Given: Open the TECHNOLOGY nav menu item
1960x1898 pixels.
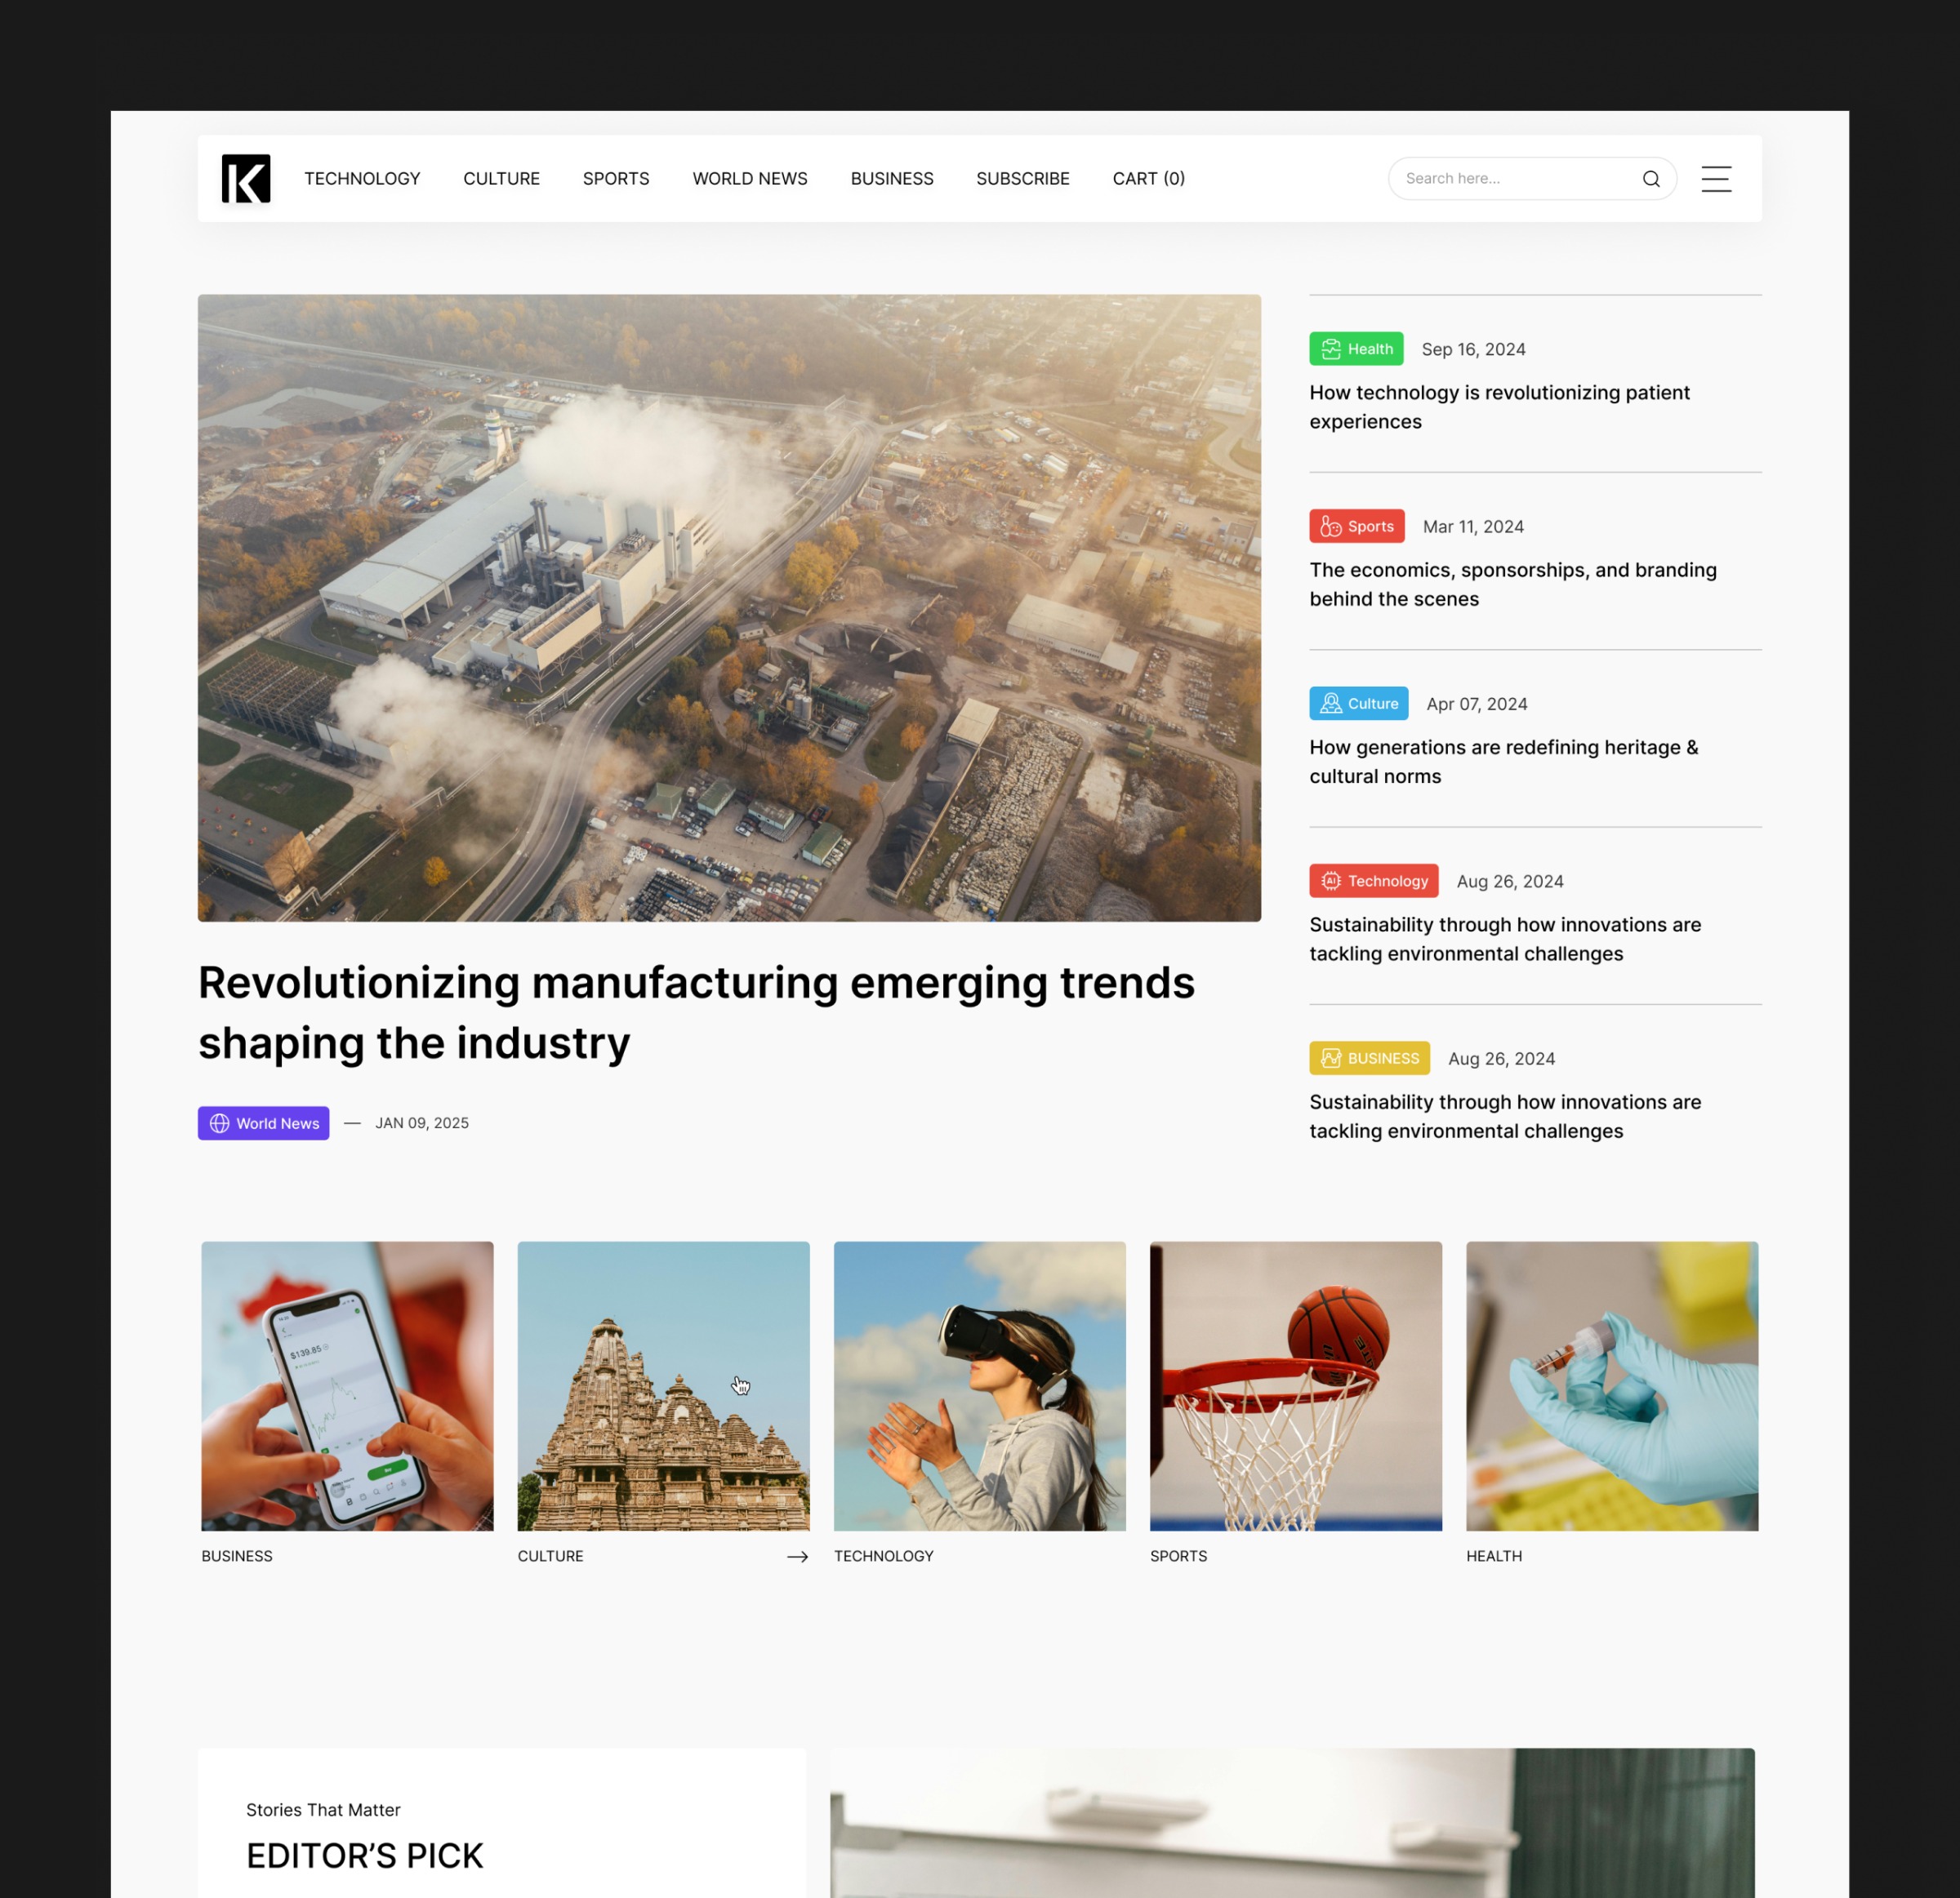Looking at the screenshot, I should 362,179.
